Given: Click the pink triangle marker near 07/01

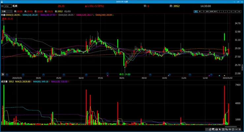Looking at the screenshot, I should point(107,76).
